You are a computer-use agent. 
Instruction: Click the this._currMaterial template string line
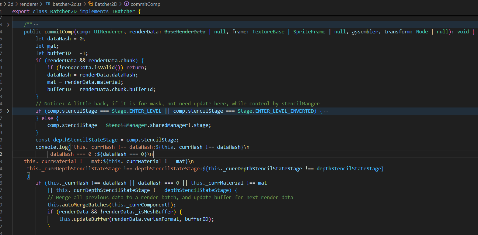[x=109, y=162]
